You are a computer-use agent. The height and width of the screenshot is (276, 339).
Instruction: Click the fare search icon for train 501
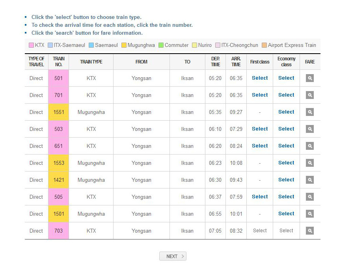point(310,78)
